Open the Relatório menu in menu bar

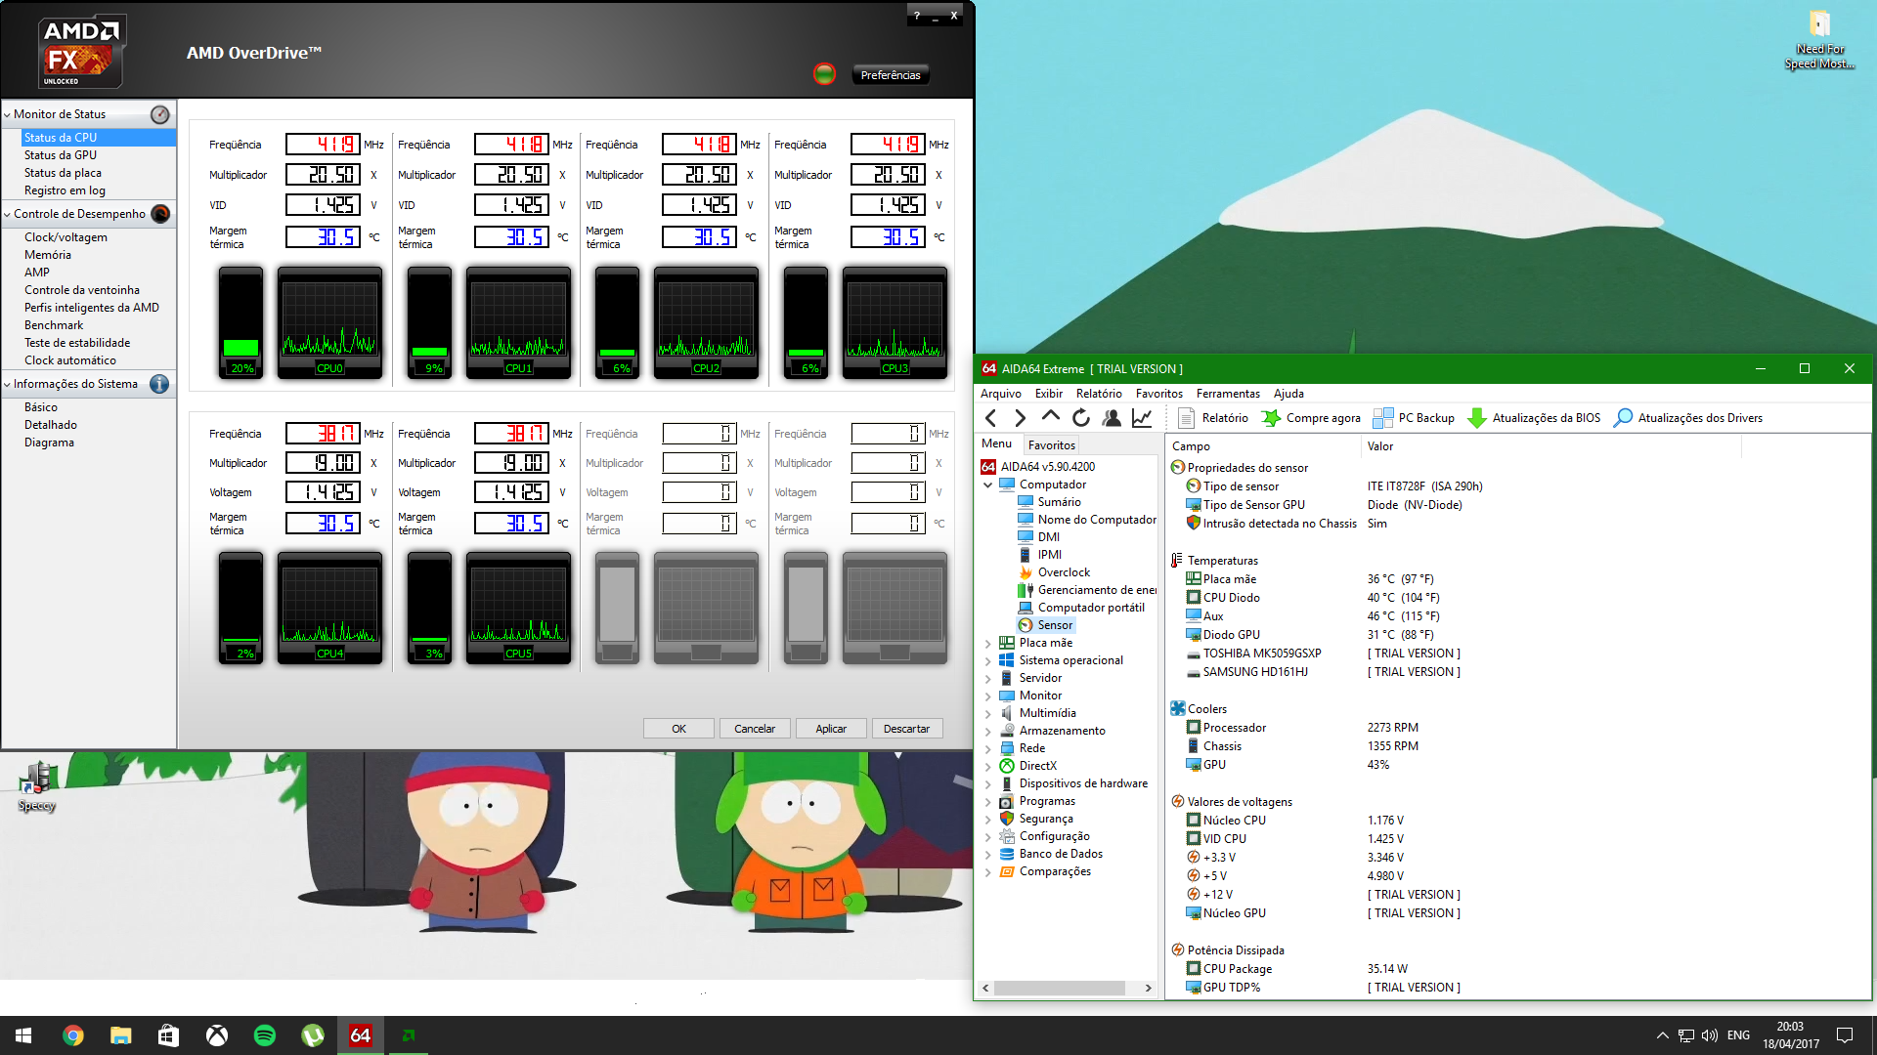point(1099,394)
